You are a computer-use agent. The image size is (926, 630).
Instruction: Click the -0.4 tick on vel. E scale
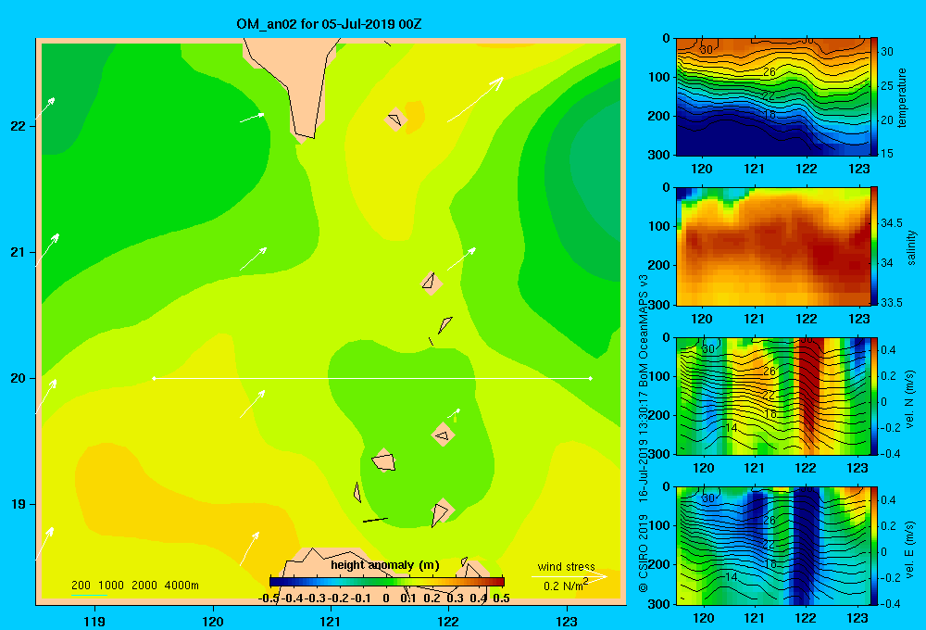click(x=891, y=603)
